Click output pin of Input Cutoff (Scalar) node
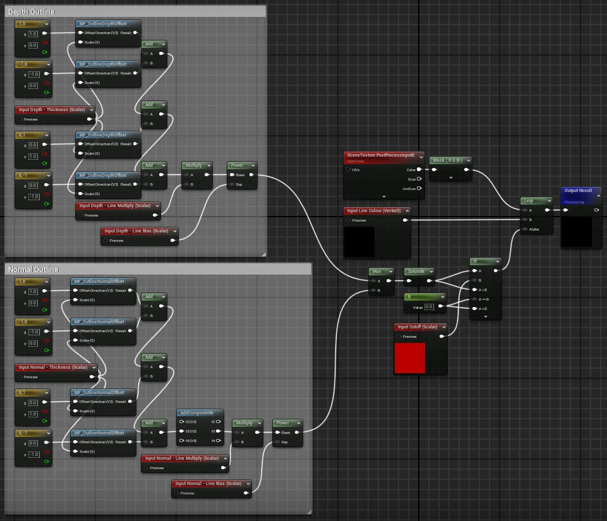Viewport: 607px width, 521px height. (x=442, y=337)
